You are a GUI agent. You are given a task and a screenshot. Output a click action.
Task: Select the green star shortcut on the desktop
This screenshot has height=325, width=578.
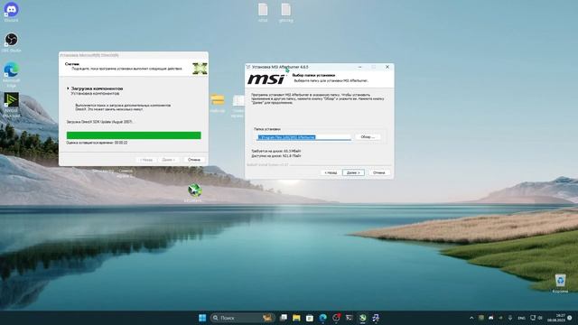(x=194, y=190)
